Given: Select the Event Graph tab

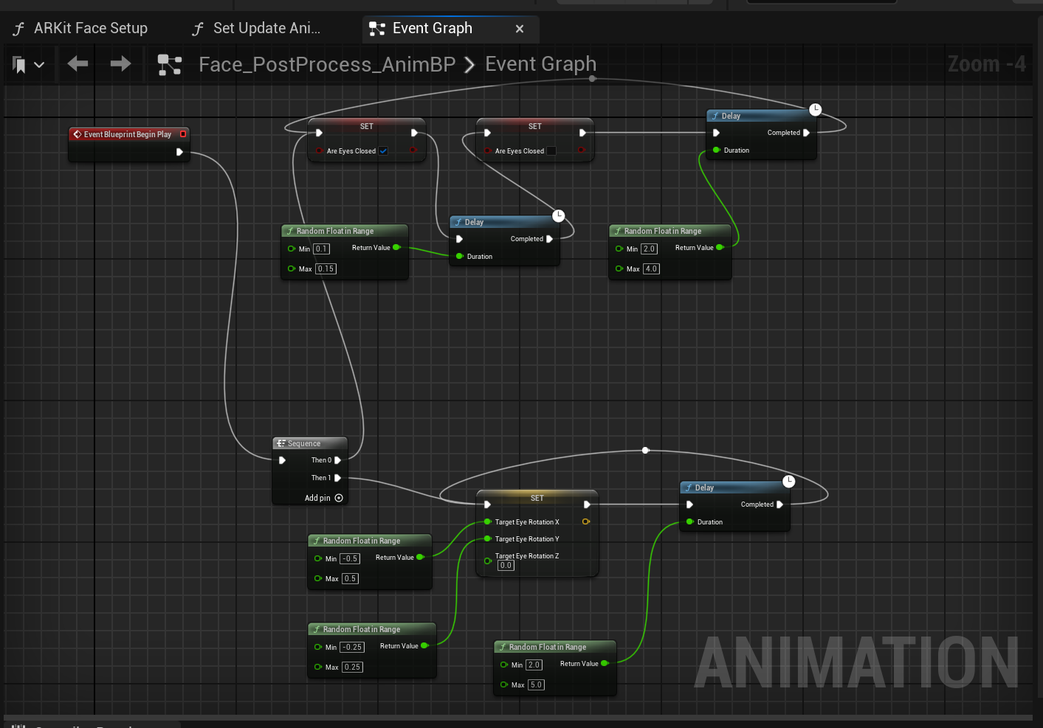Looking at the screenshot, I should [432, 28].
